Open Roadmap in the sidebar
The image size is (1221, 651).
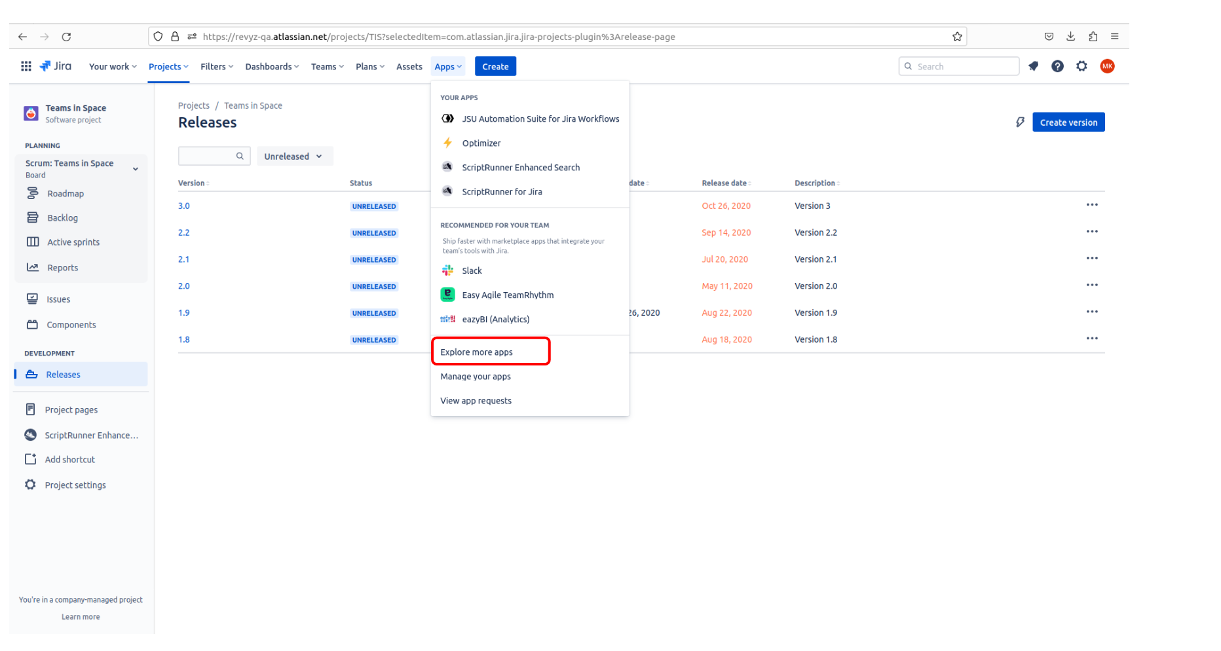click(x=81, y=194)
